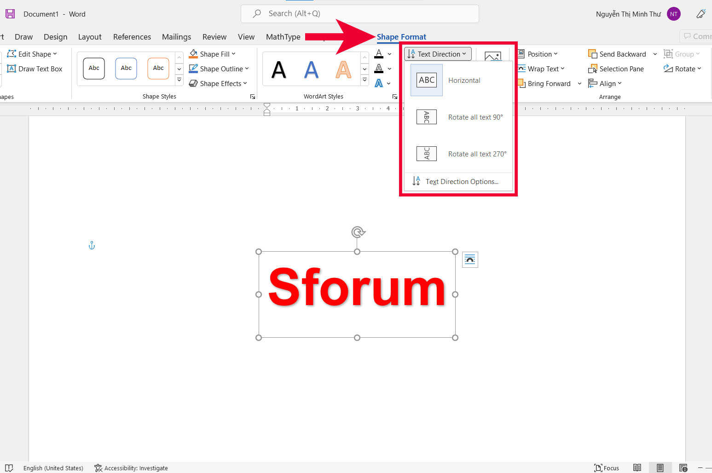Select the blue Abc shape style
Screen dimensions: 712x473
126,68
